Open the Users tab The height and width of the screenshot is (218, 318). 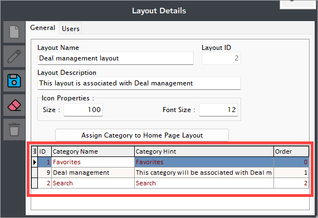(71, 28)
